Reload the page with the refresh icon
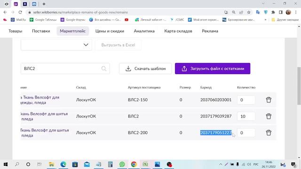301x169 pixels. [x=20, y=12]
